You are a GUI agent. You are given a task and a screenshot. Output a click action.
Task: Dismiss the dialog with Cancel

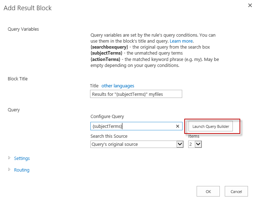coord(236,192)
